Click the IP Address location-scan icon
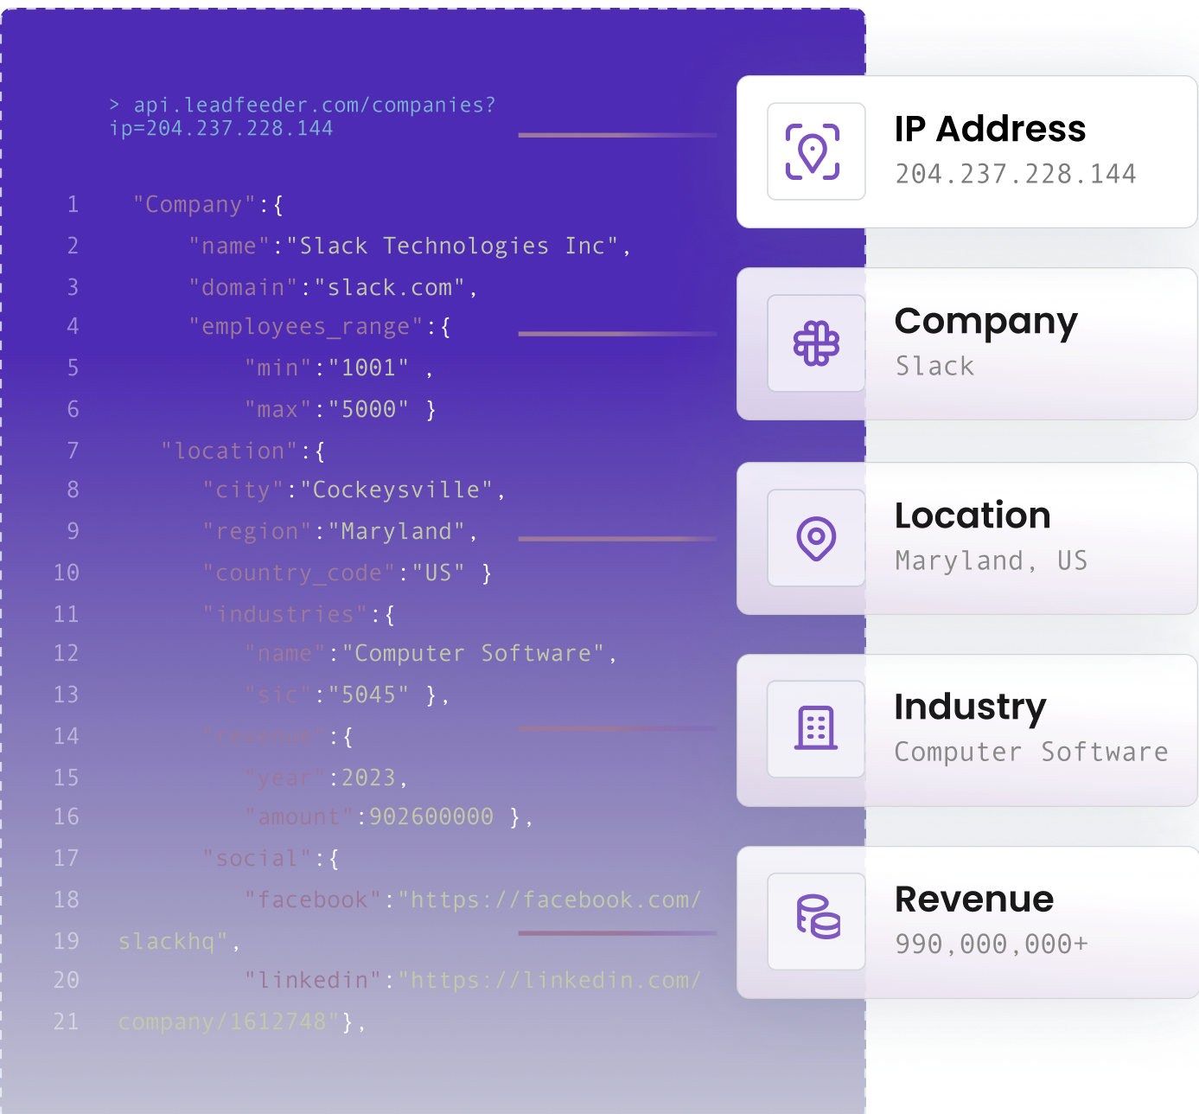The width and height of the screenshot is (1199, 1114). [x=813, y=152]
